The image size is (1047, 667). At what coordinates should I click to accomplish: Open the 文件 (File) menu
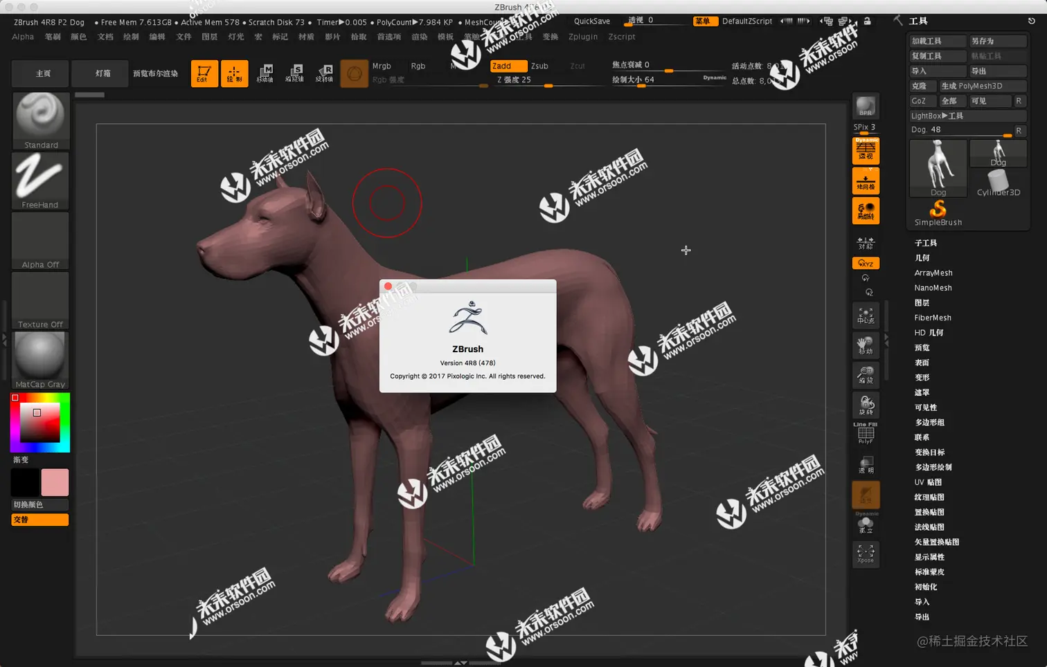(x=184, y=37)
